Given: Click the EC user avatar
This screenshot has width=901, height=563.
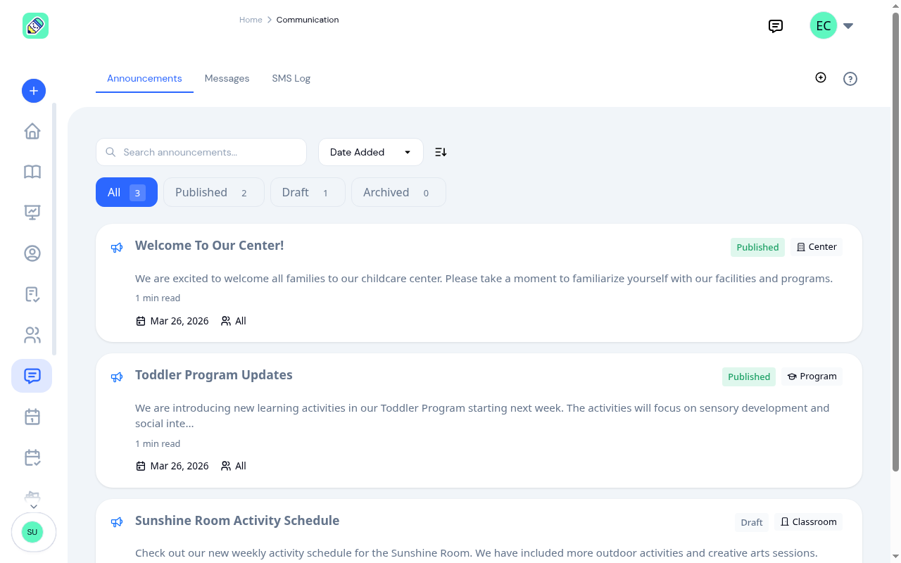Looking at the screenshot, I should [824, 26].
